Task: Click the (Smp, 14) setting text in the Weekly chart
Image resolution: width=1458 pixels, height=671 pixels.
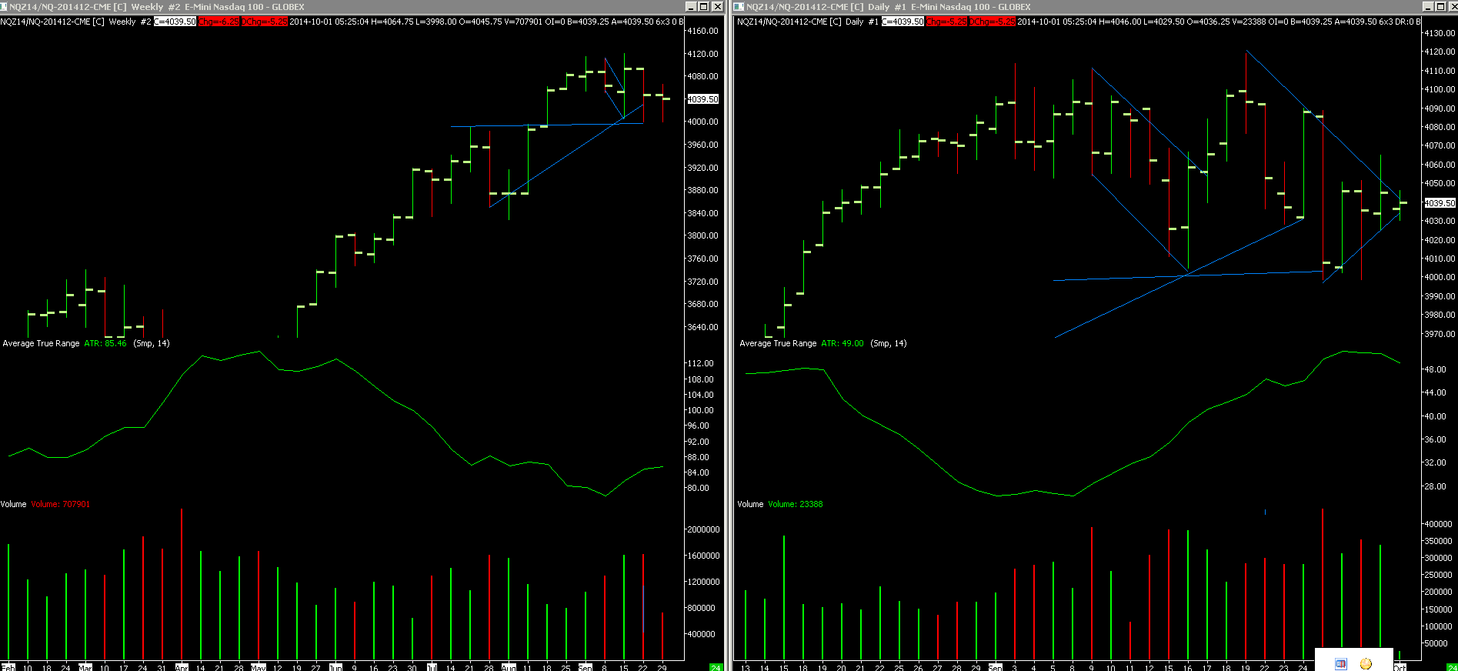Action: click(152, 343)
